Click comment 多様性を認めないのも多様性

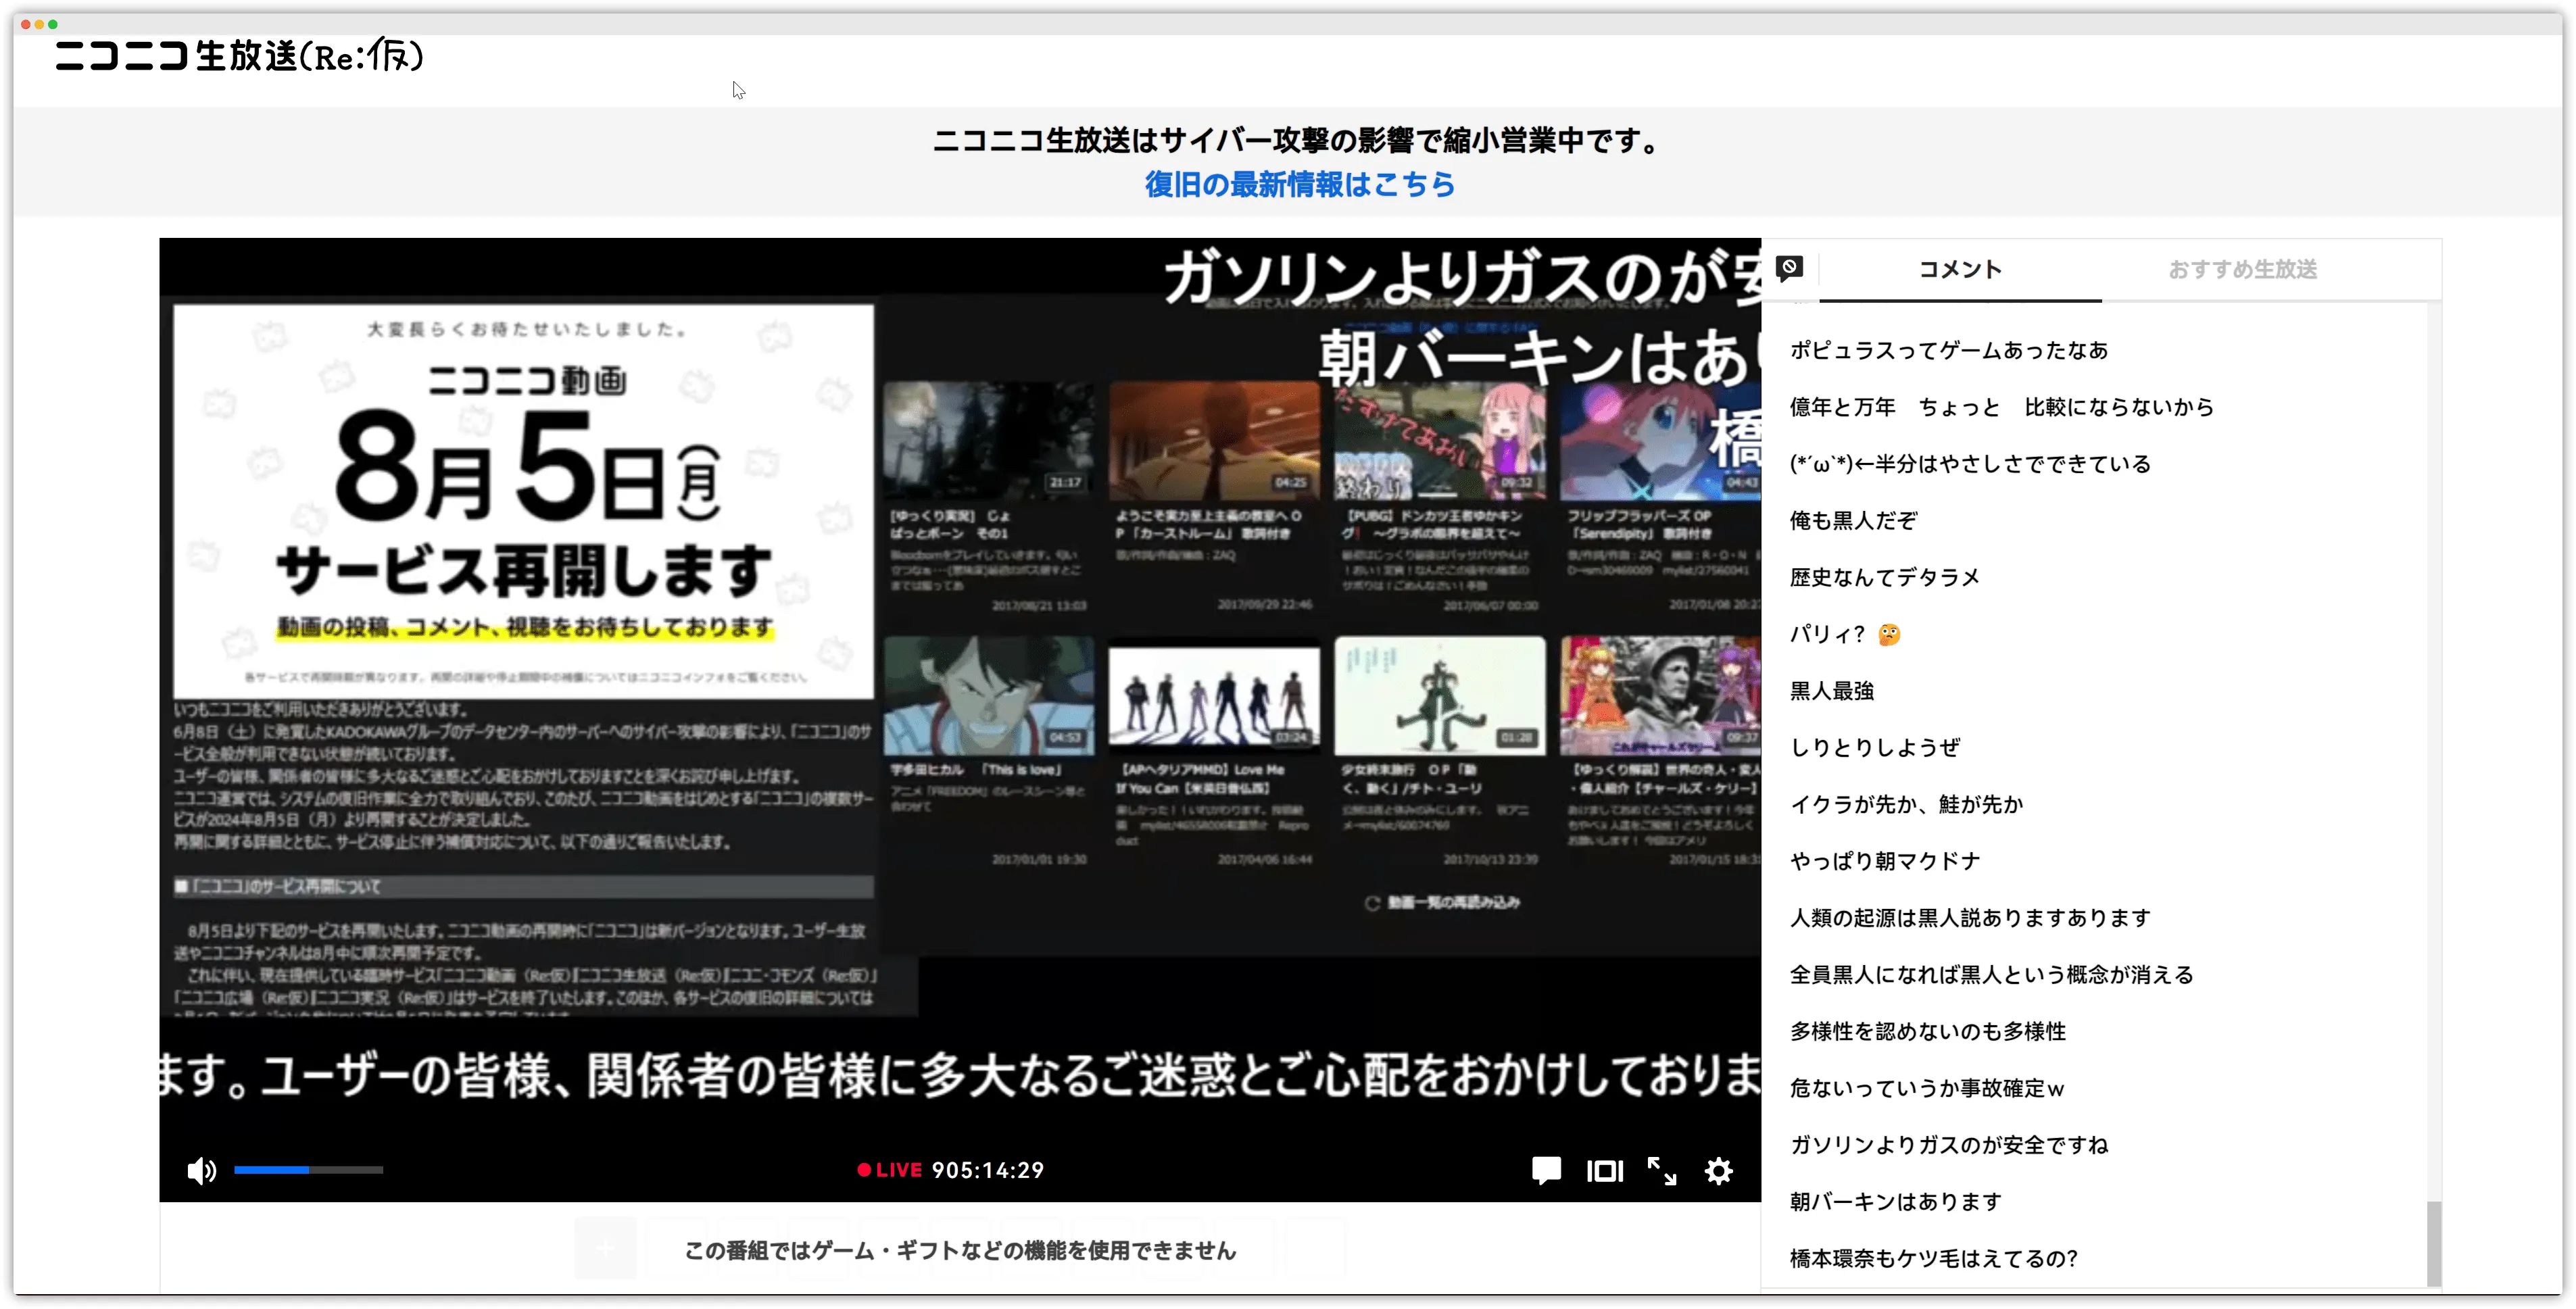click(x=1928, y=1032)
